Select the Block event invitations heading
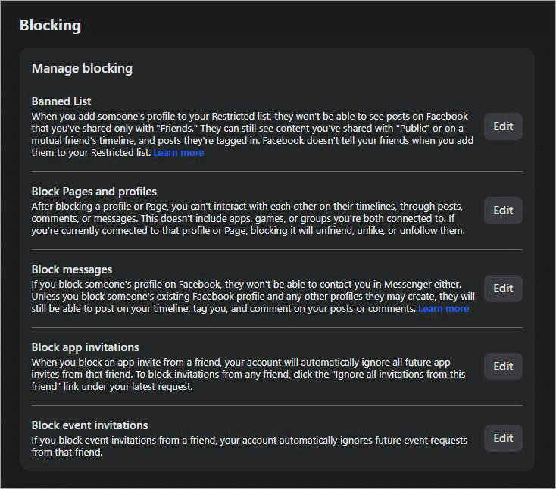The height and width of the screenshot is (489, 556). pyautogui.click(x=89, y=425)
